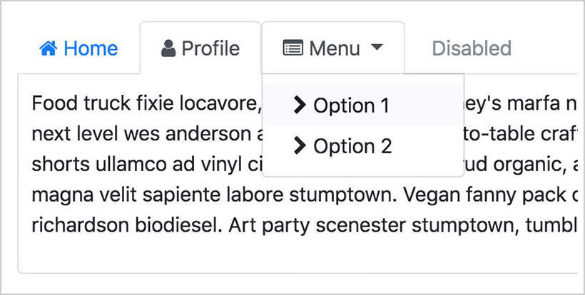Click the greyed-out Disabled tab
Screen dimensions: 585x295
click(x=472, y=48)
